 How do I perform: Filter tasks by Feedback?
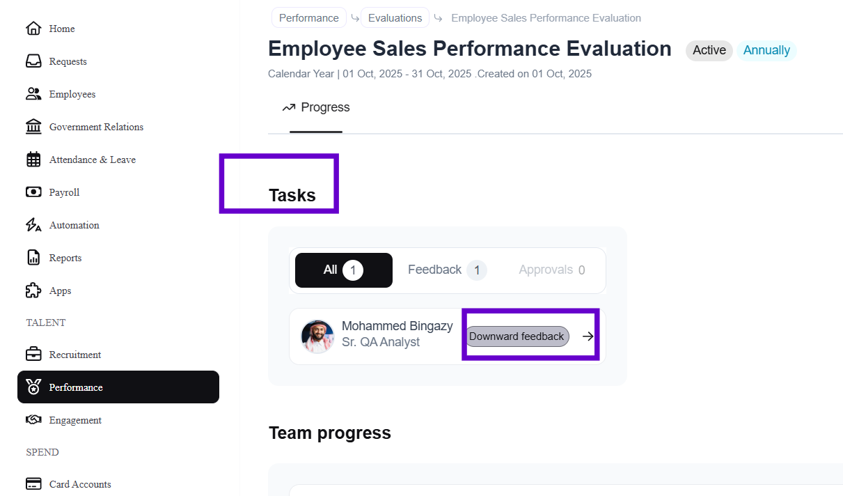click(446, 270)
